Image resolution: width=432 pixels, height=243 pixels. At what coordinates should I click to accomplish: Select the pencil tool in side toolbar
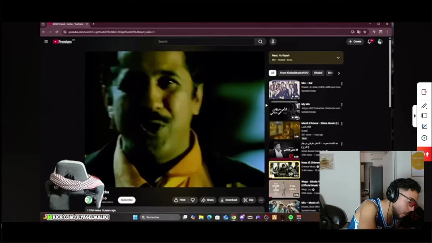(x=424, y=106)
